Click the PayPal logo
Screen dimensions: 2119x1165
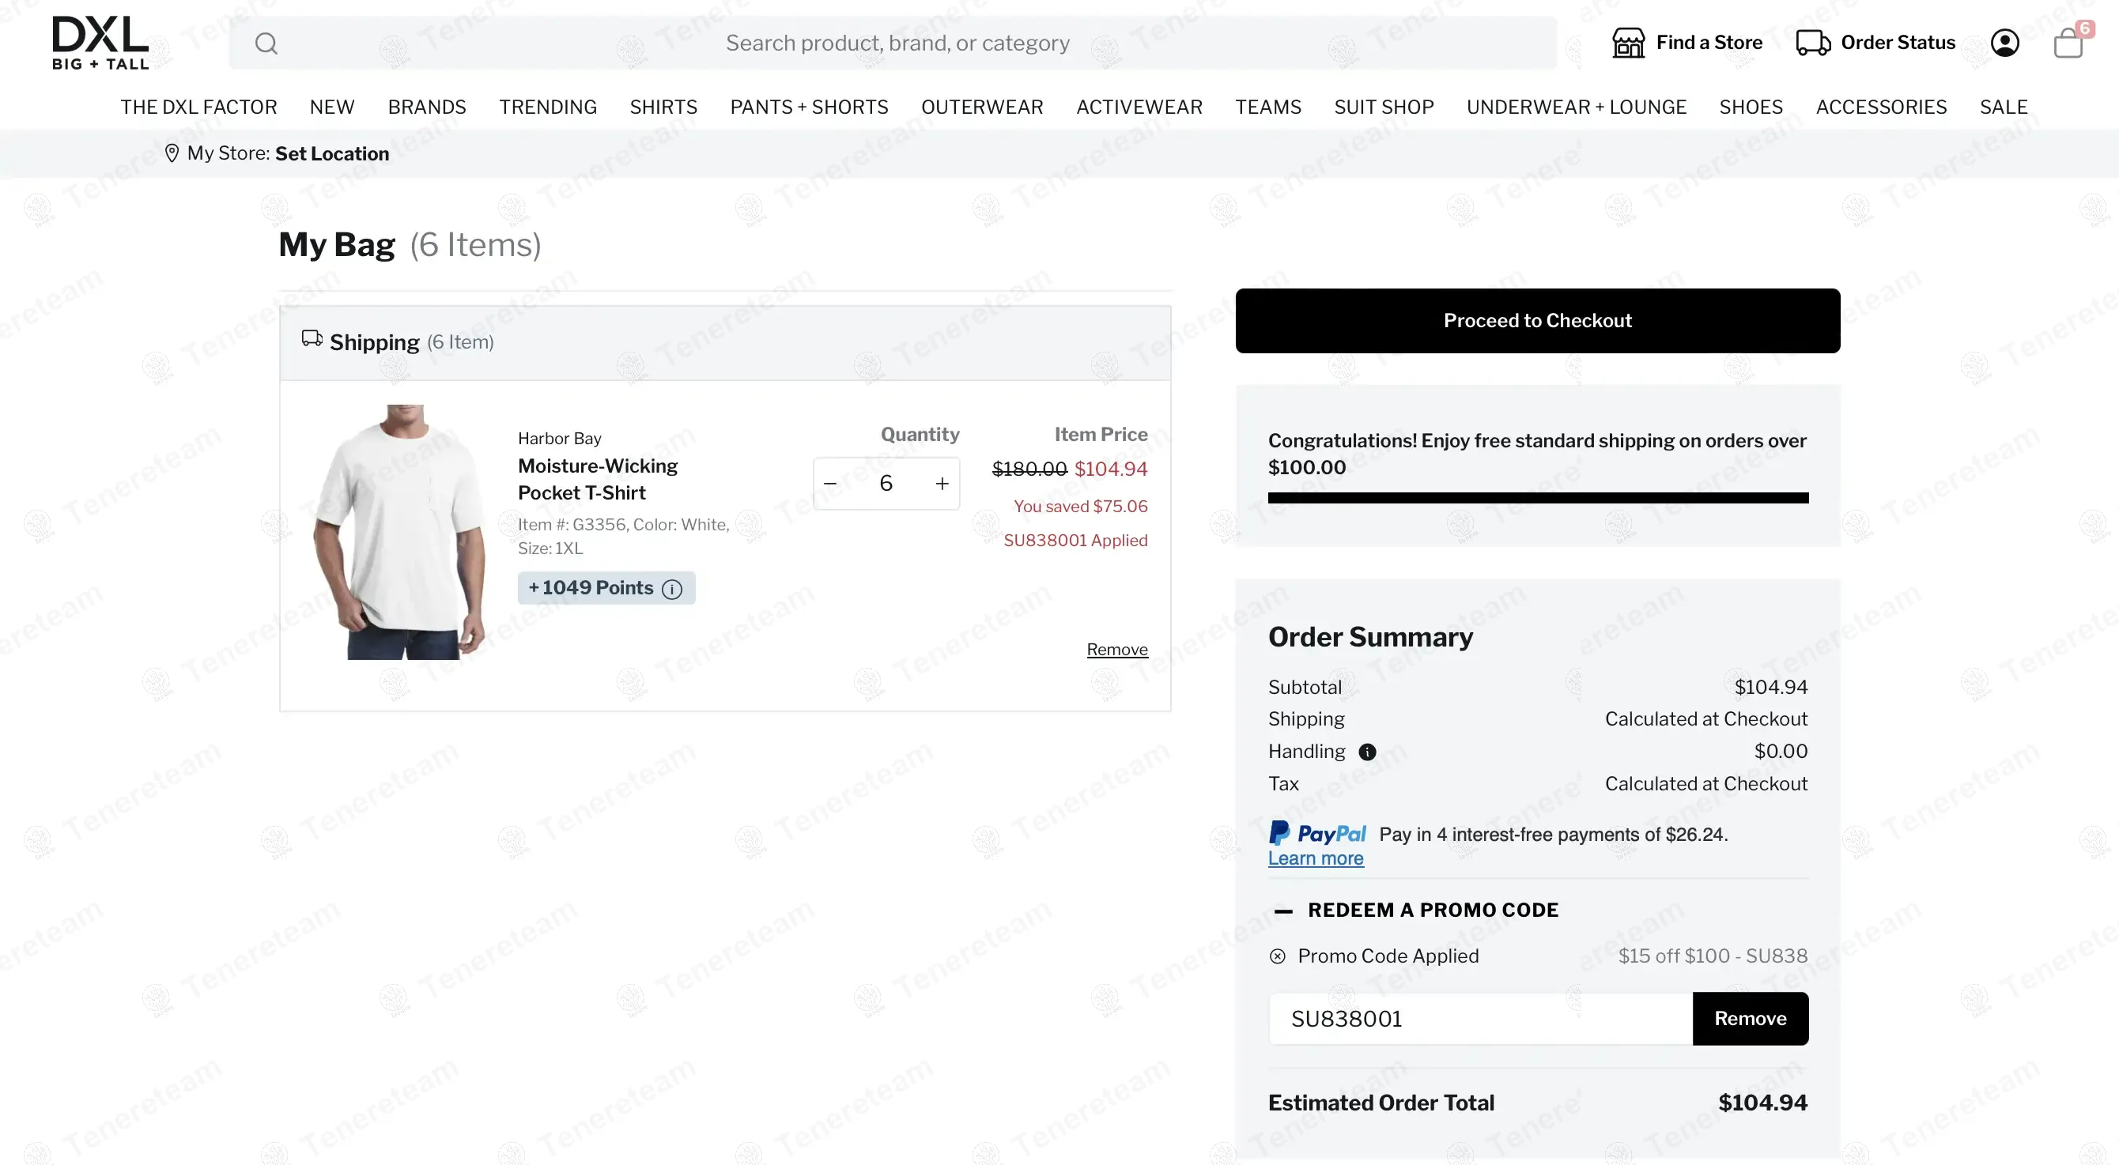(x=1317, y=833)
